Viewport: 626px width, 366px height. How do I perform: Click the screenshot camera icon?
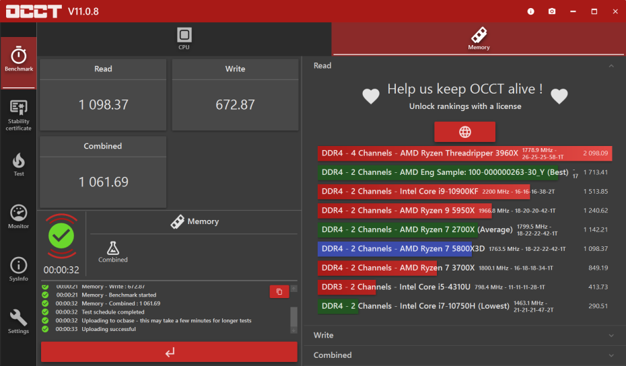[552, 11]
